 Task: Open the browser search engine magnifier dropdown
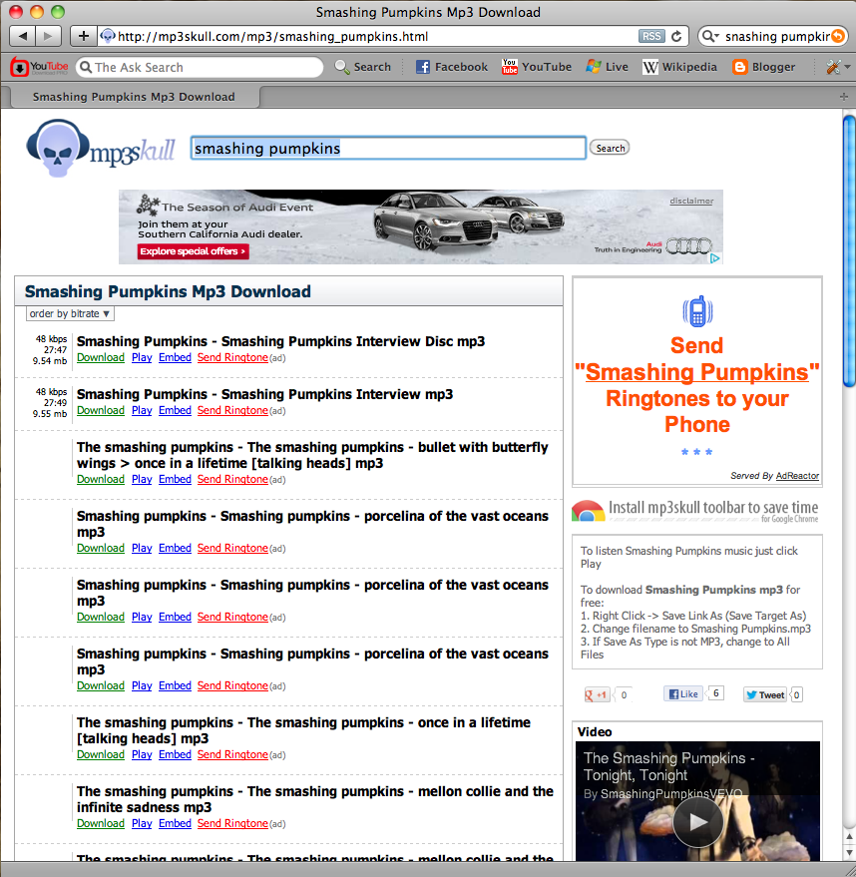click(x=710, y=36)
